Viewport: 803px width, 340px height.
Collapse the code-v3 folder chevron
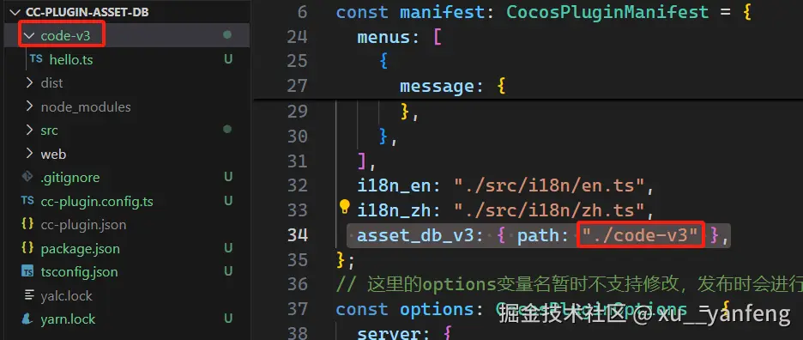tap(30, 35)
